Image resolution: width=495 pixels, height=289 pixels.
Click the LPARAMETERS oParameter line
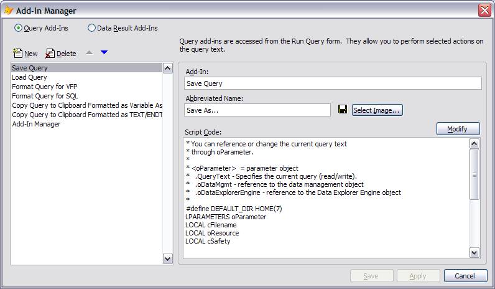[226, 217]
